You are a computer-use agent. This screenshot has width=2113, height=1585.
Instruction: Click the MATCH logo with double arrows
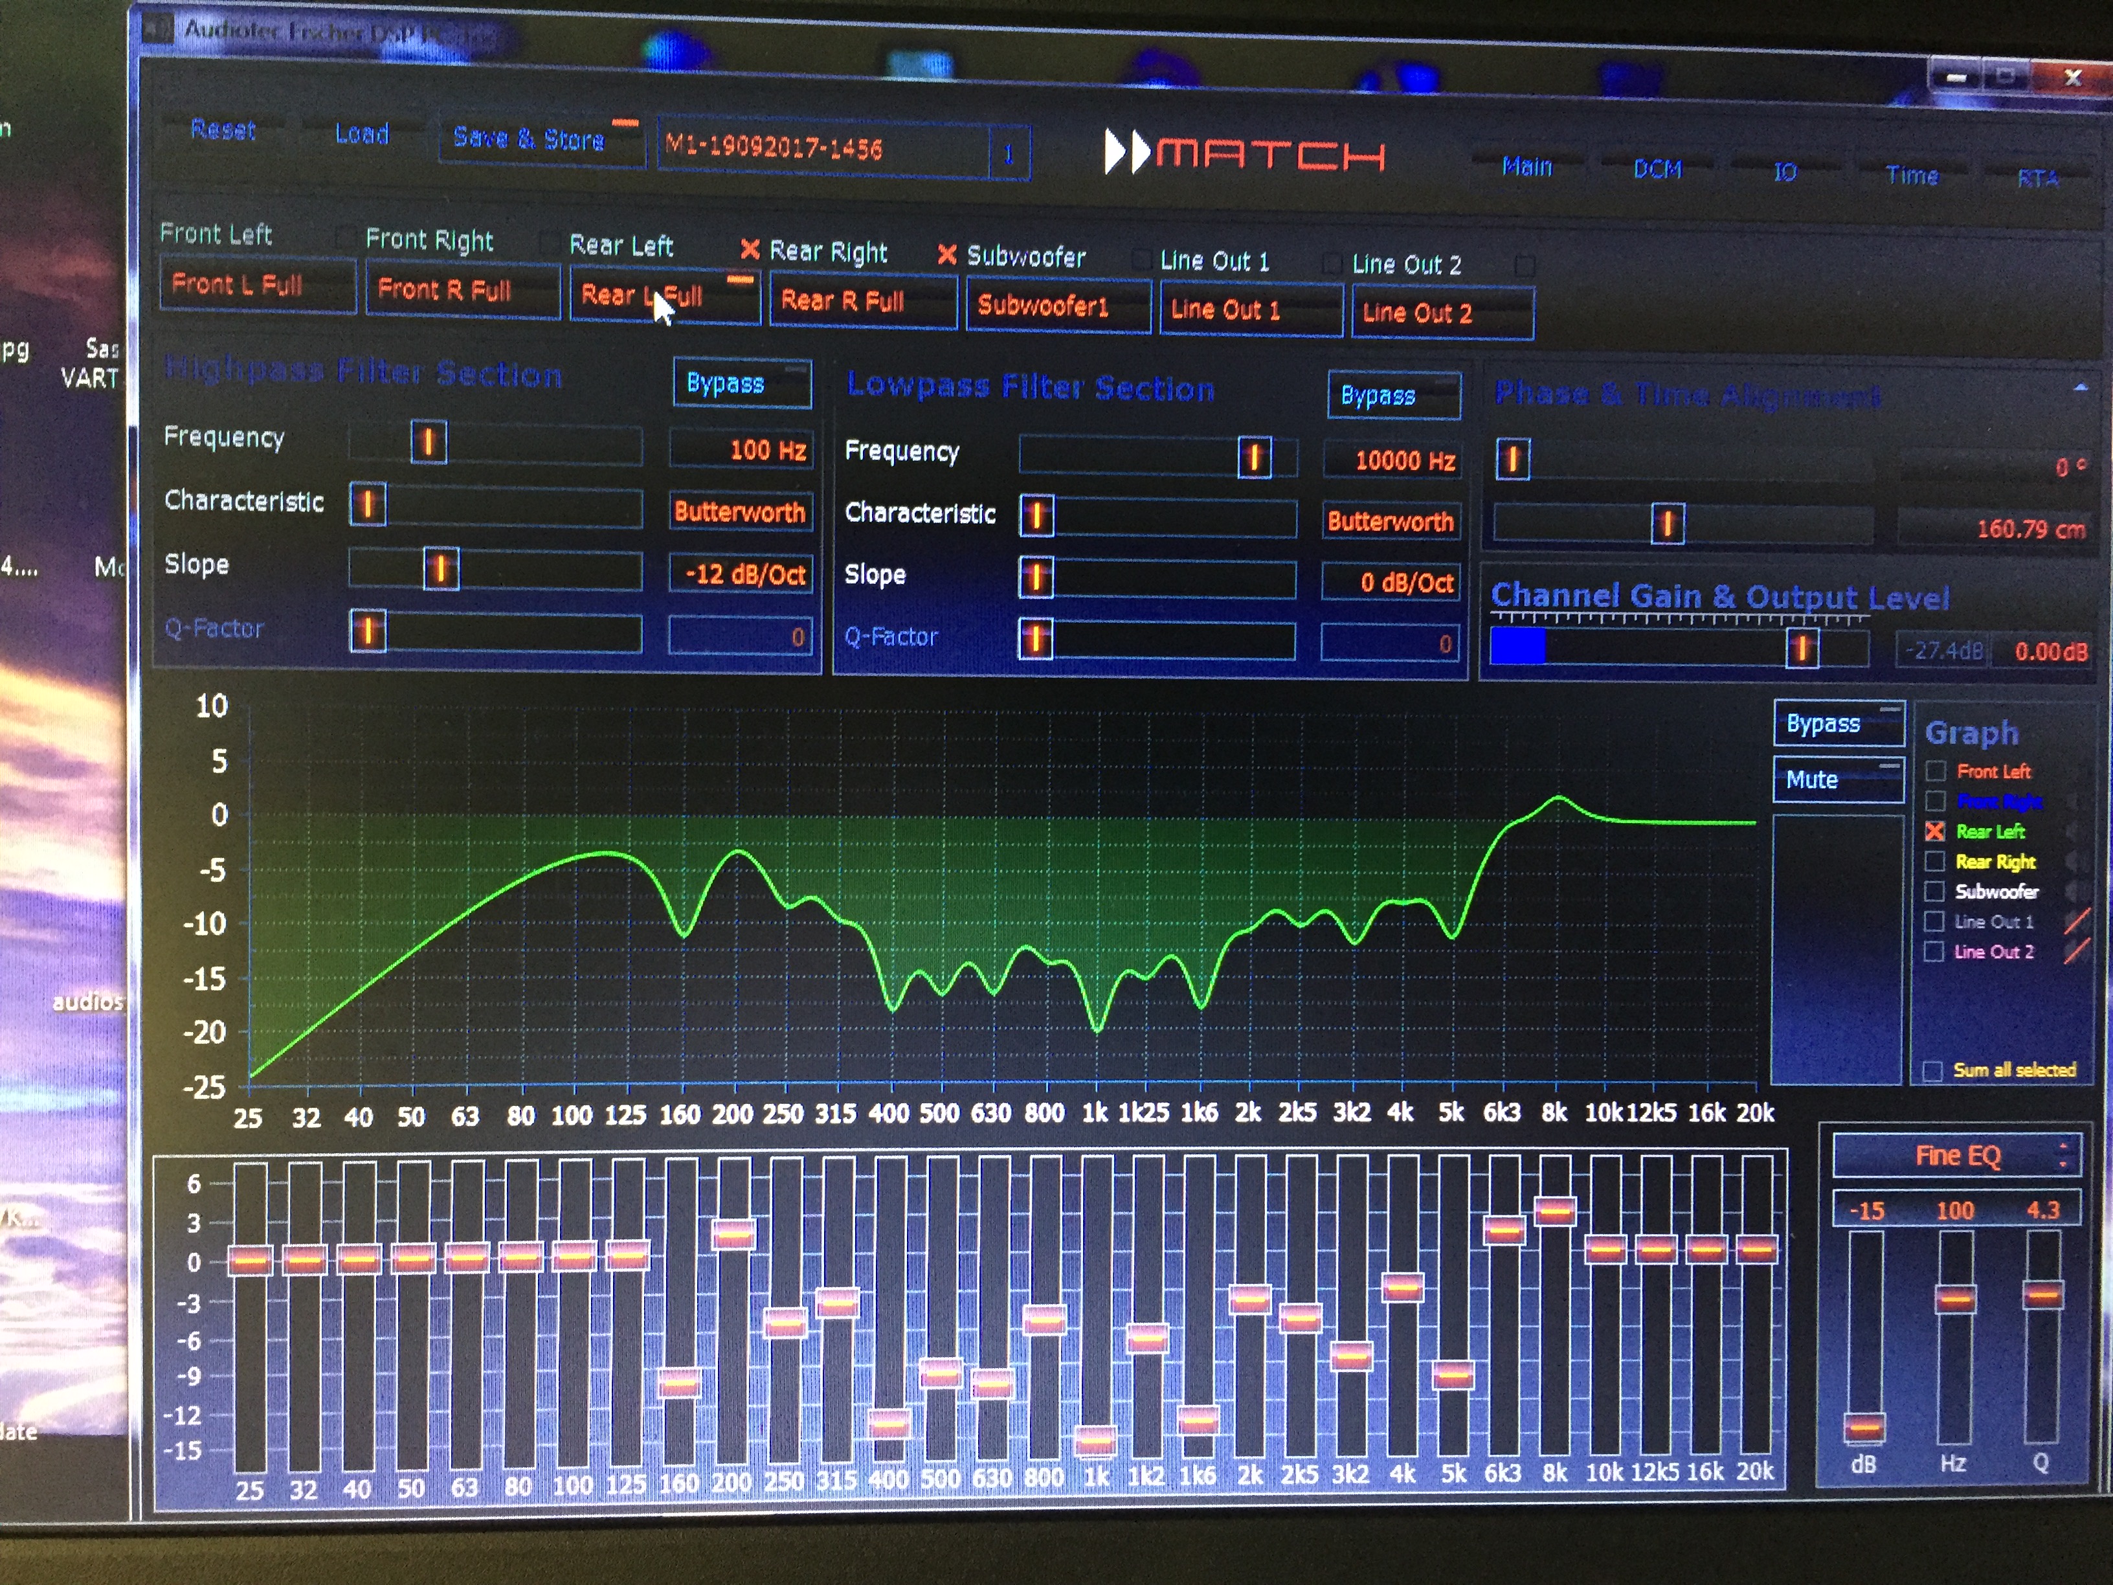[x=1244, y=154]
